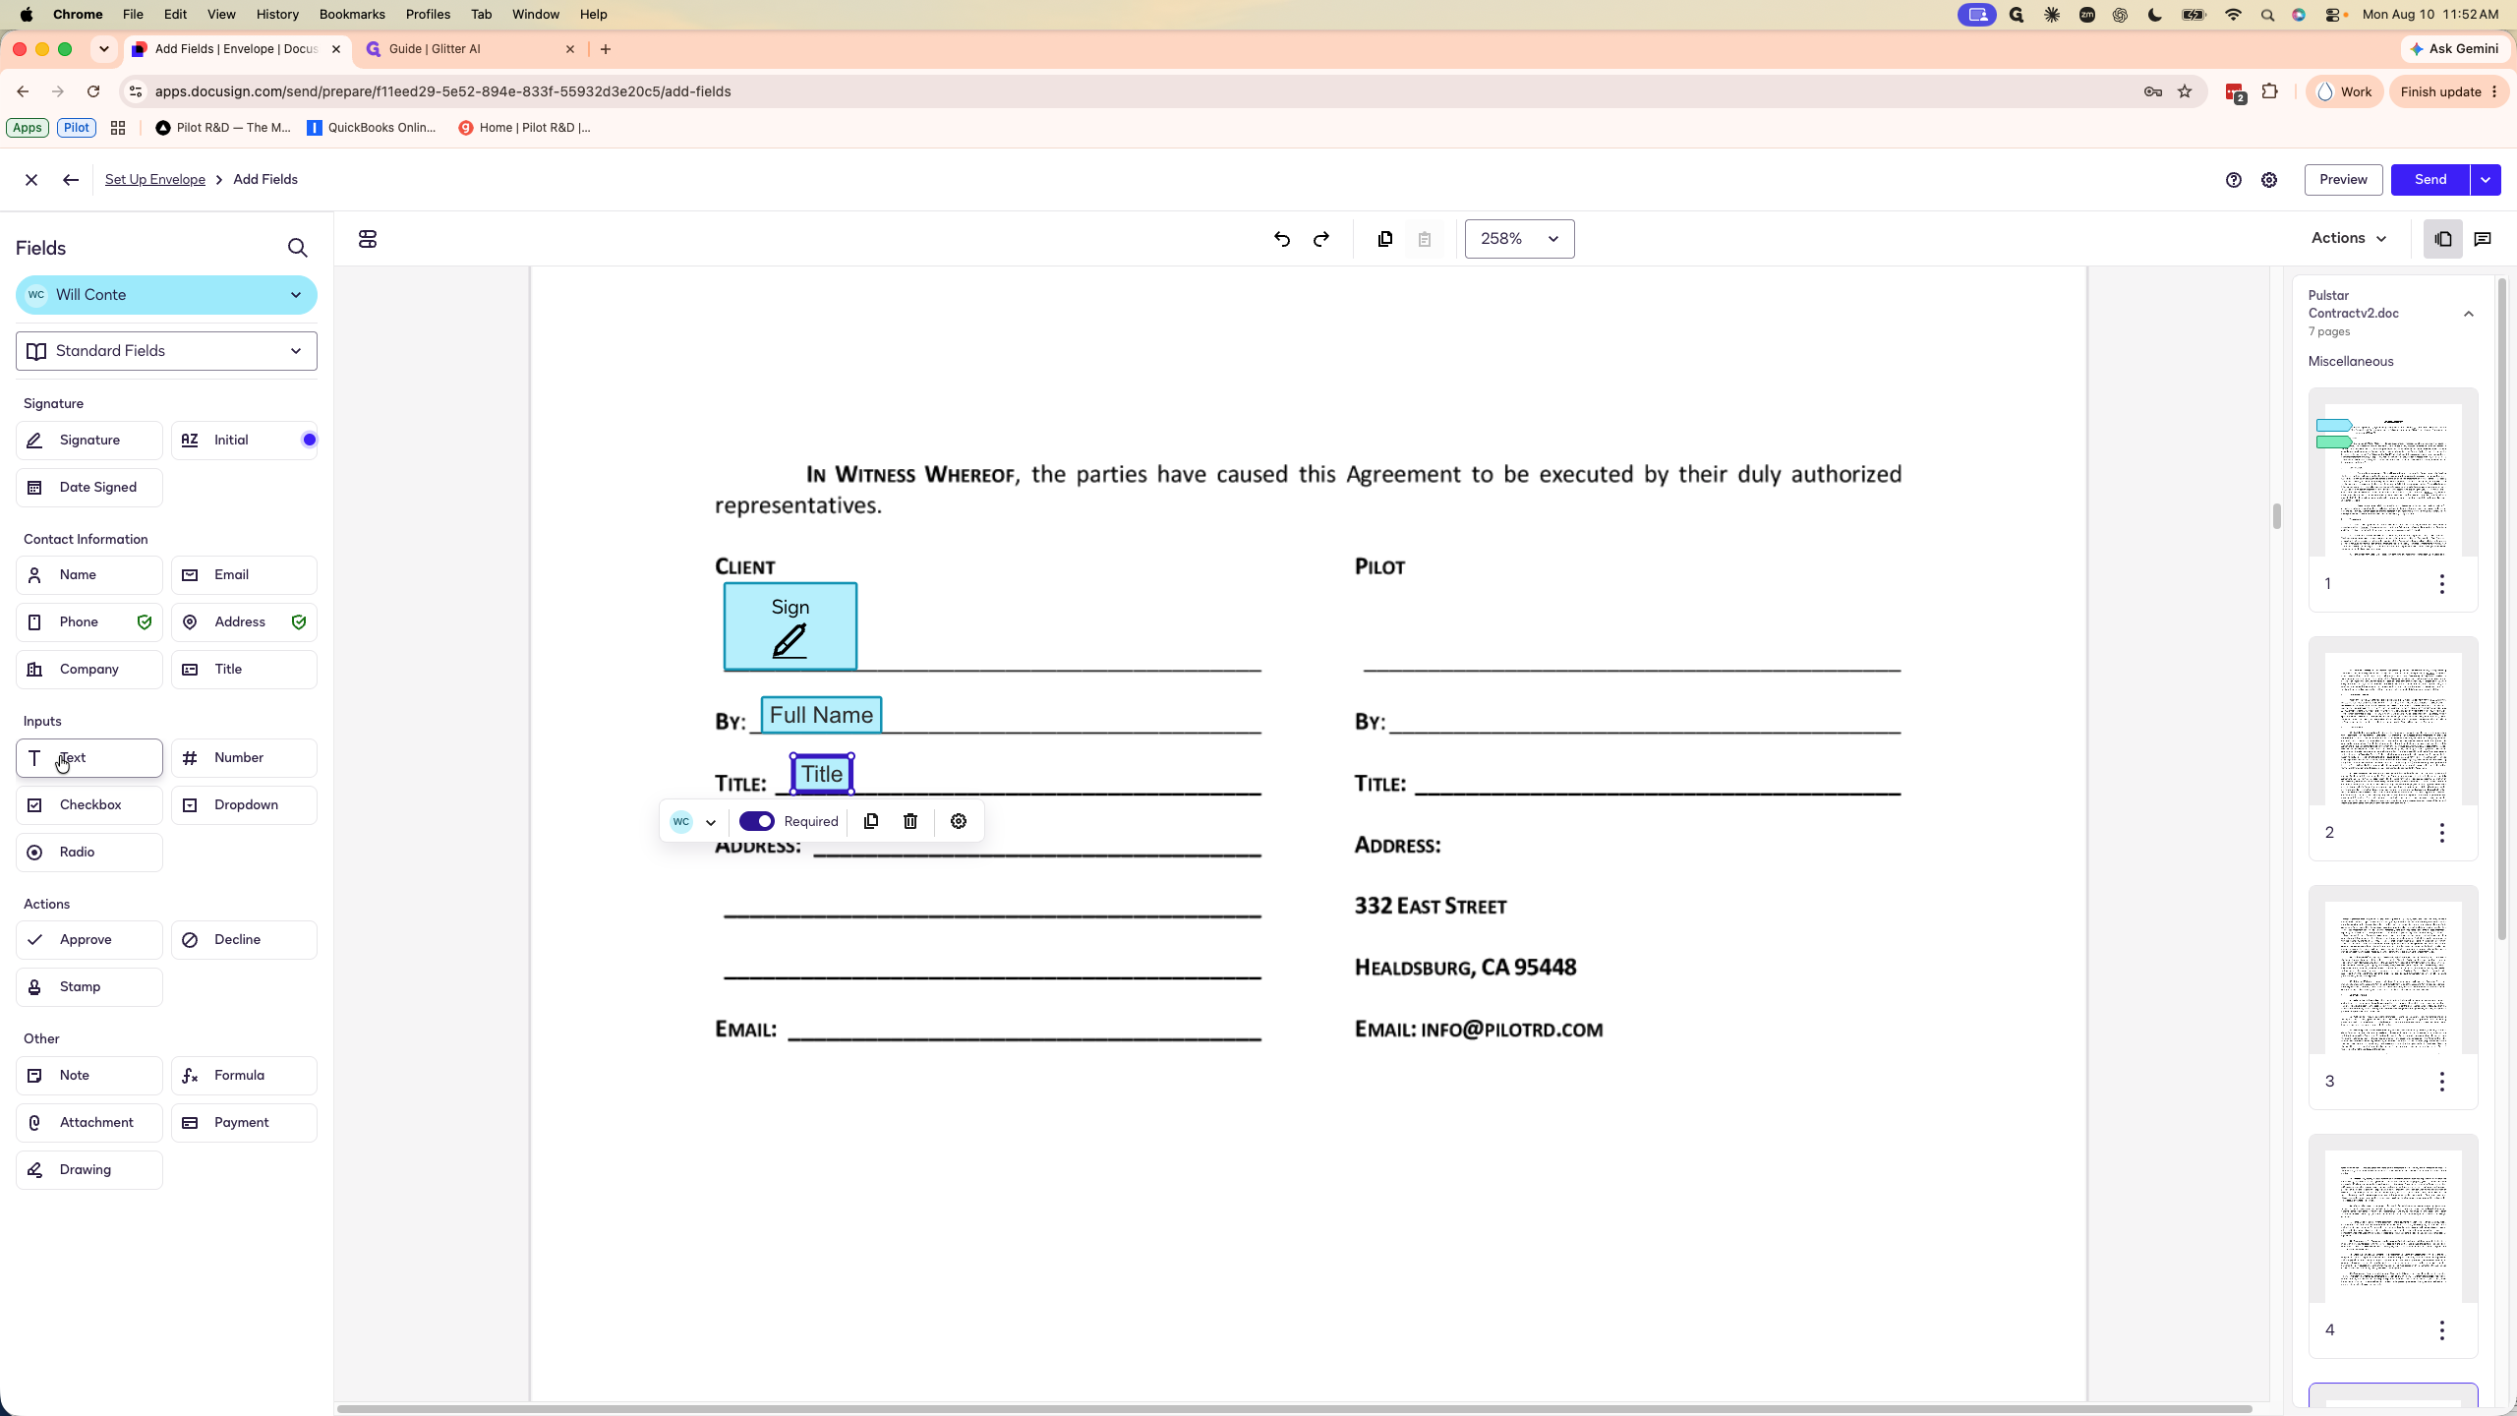Viewport: 2517px width, 1416px height.
Task: Add a Note field
Action: coord(89,1076)
